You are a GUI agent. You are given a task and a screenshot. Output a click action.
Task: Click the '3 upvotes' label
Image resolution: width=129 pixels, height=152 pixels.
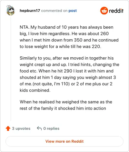point(21,128)
